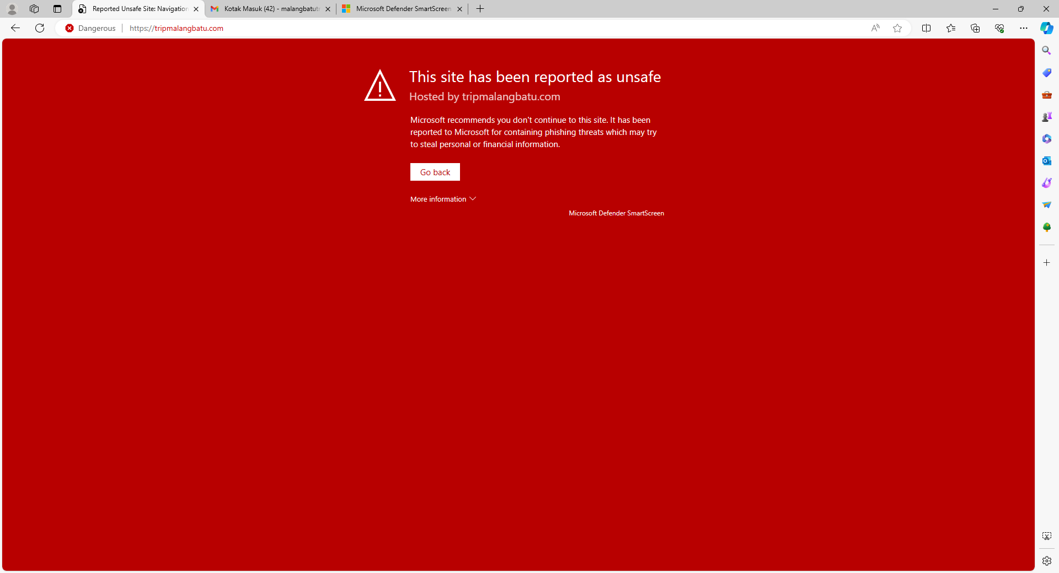Open the Workspaces icon
1059x573 pixels.
pyautogui.click(x=34, y=9)
